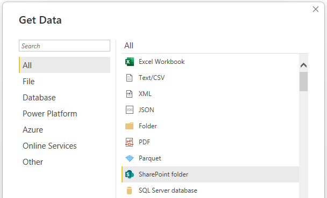Choose the Text/CSV file icon

(x=129, y=78)
